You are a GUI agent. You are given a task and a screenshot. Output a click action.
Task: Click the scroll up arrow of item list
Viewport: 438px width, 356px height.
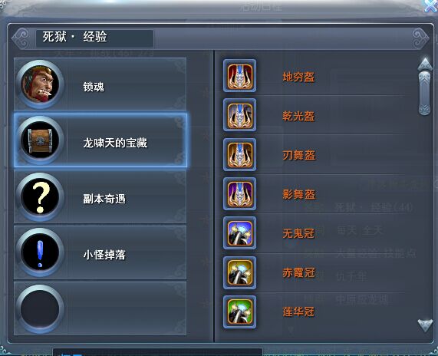(x=425, y=64)
